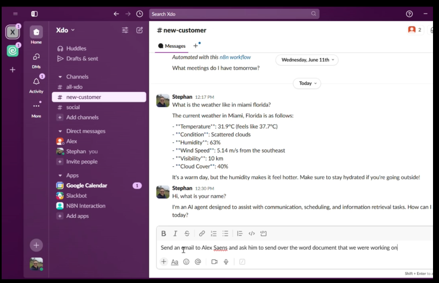439x283 pixels.
Task: Open the Xdo workspace dropdown
Action: [65, 30]
